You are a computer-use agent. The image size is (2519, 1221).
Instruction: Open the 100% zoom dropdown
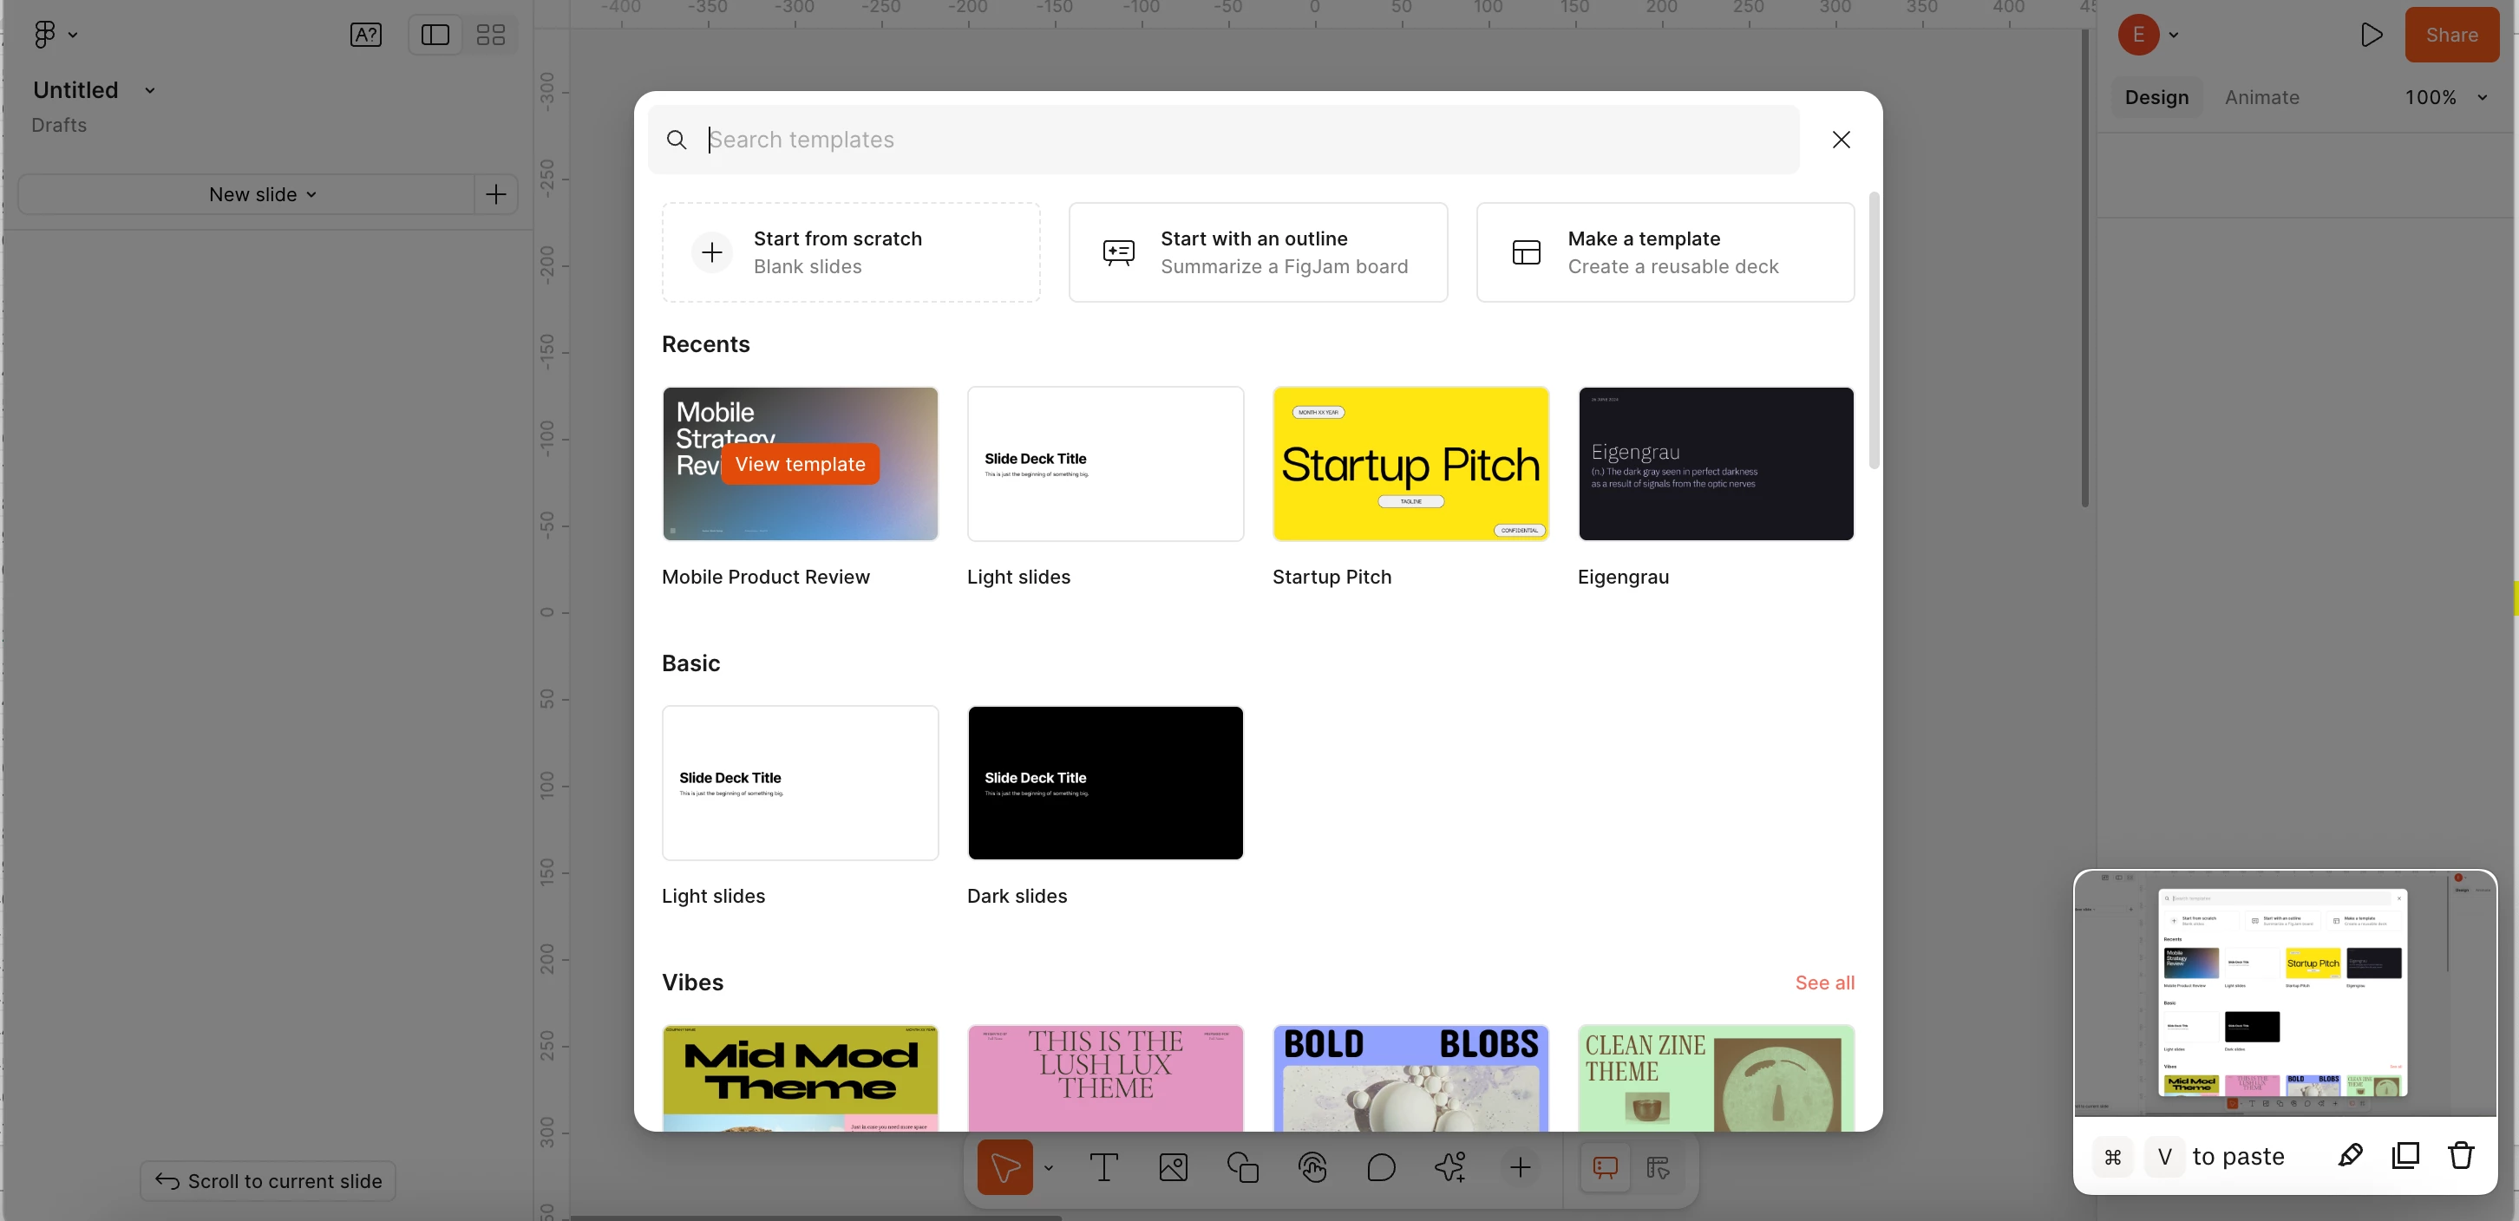(2445, 98)
